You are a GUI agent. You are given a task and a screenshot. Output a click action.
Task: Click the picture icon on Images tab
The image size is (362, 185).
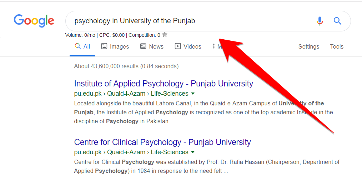click(x=104, y=46)
